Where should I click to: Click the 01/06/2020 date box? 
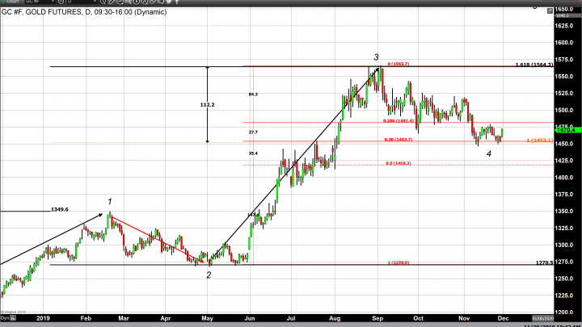(542, 320)
